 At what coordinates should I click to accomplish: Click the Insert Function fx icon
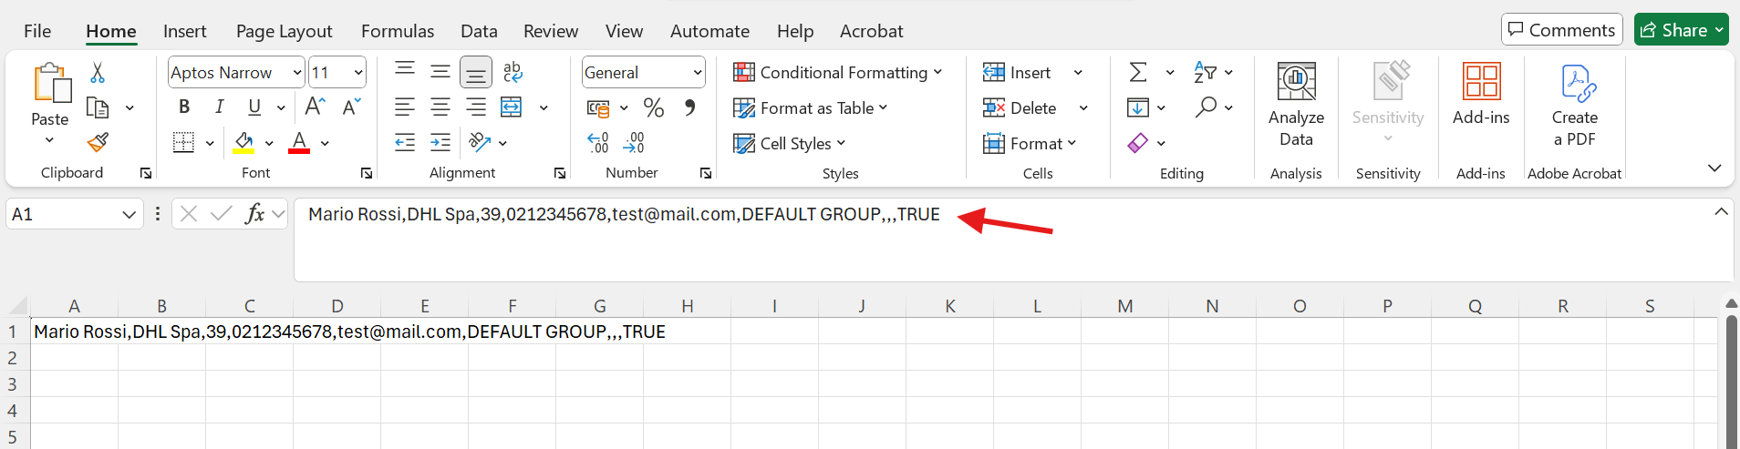pyautogui.click(x=254, y=214)
